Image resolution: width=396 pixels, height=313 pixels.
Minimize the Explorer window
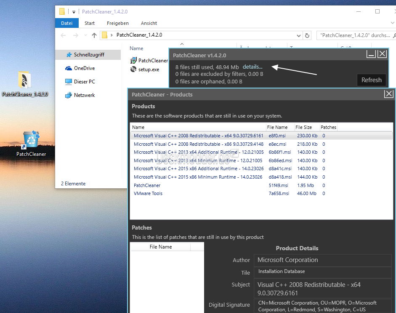[x=359, y=12]
